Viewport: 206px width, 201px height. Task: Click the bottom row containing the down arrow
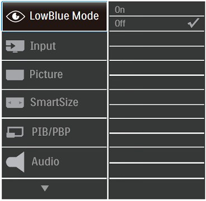coord(54,189)
